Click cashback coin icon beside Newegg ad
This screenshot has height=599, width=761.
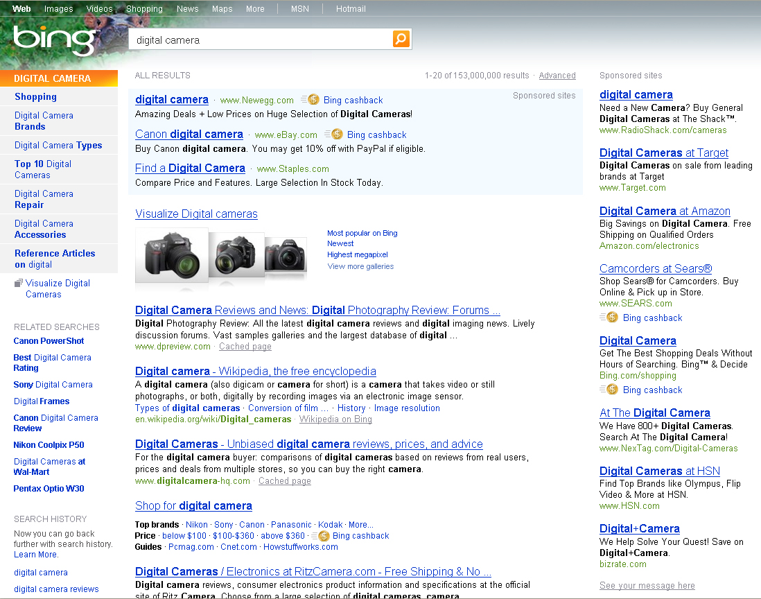click(x=313, y=100)
